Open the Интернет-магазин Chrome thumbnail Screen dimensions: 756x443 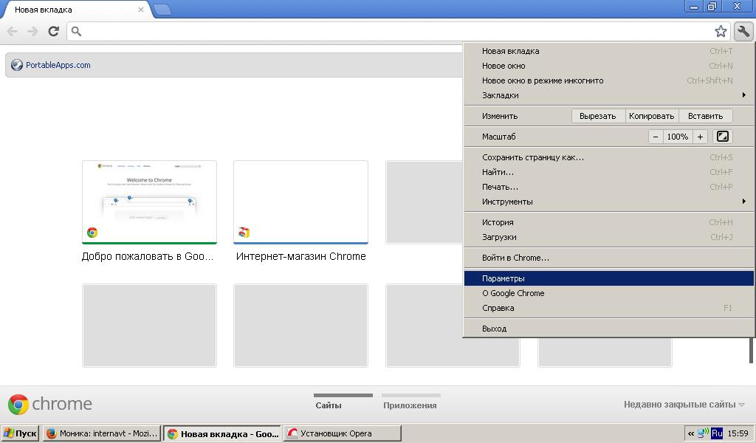tap(301, 202)
